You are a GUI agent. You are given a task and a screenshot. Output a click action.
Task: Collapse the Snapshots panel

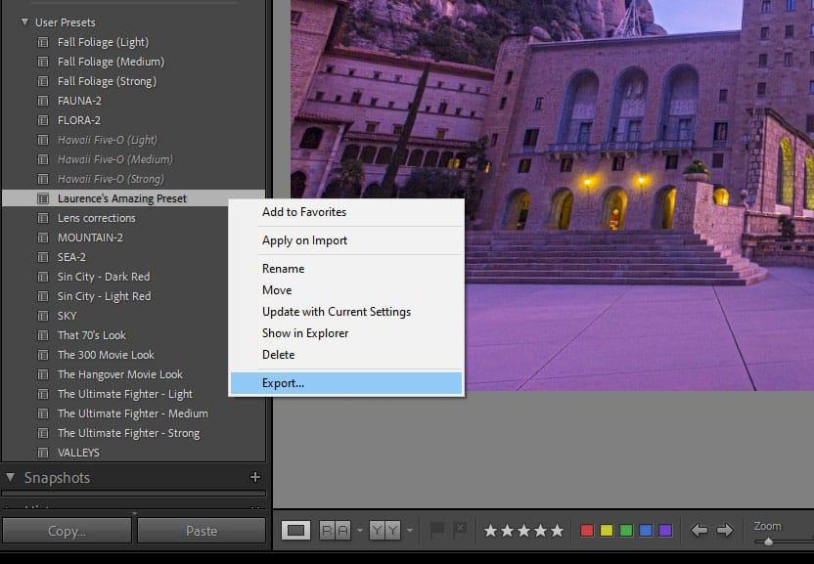click(10, 478)
